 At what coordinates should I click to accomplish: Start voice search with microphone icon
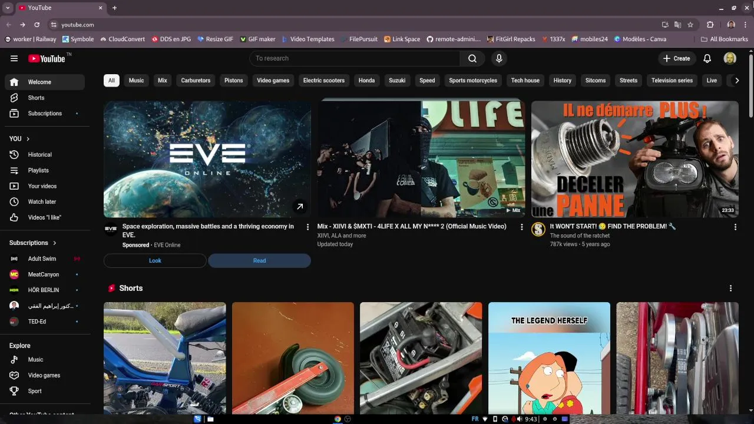tap(499, 58)
